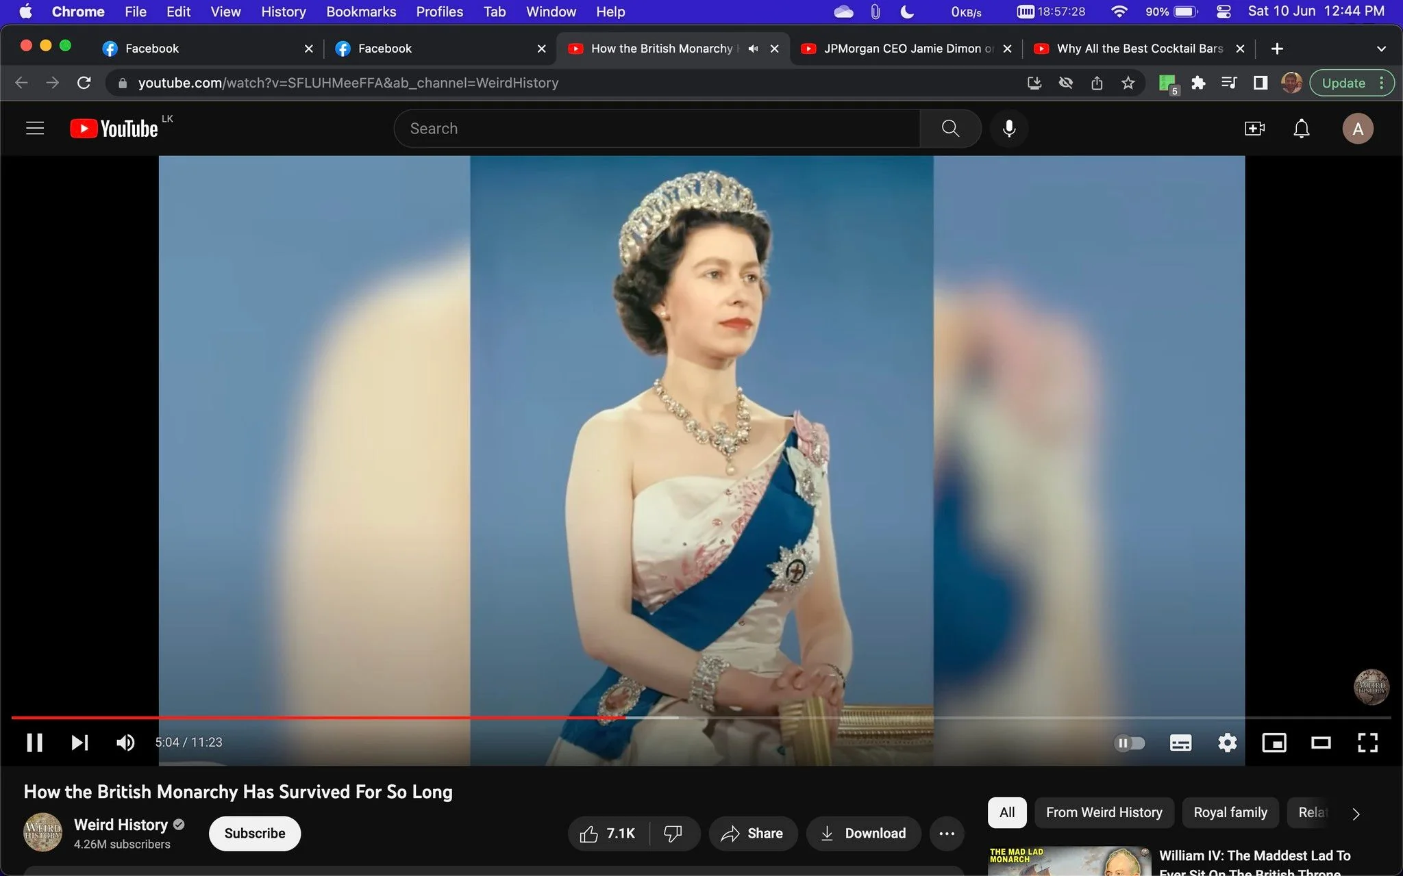Toggle the autoplay switch

1130,743
